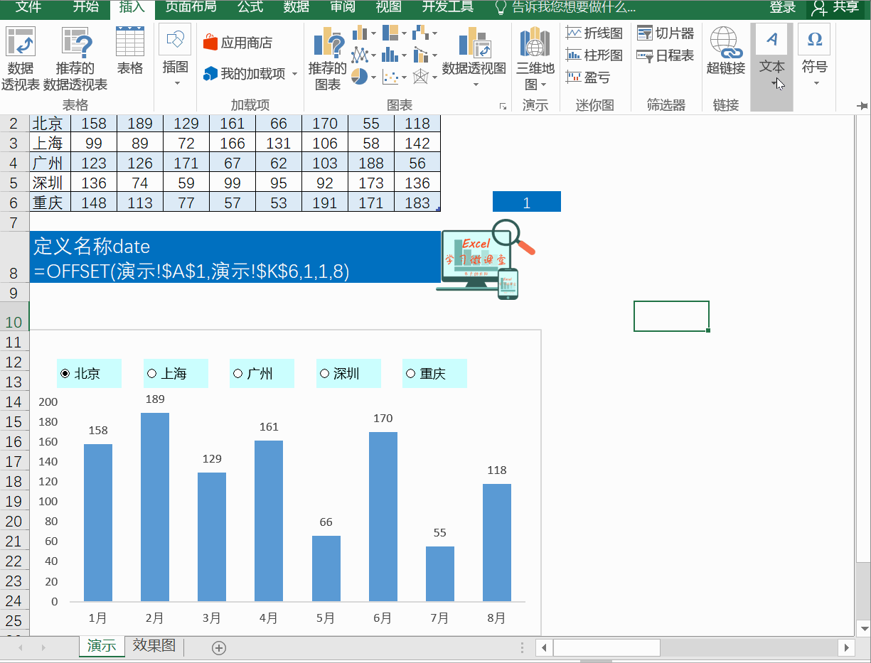Switch to the Home (开始) tab
The image size is (871, 663).
pos(86,8)
